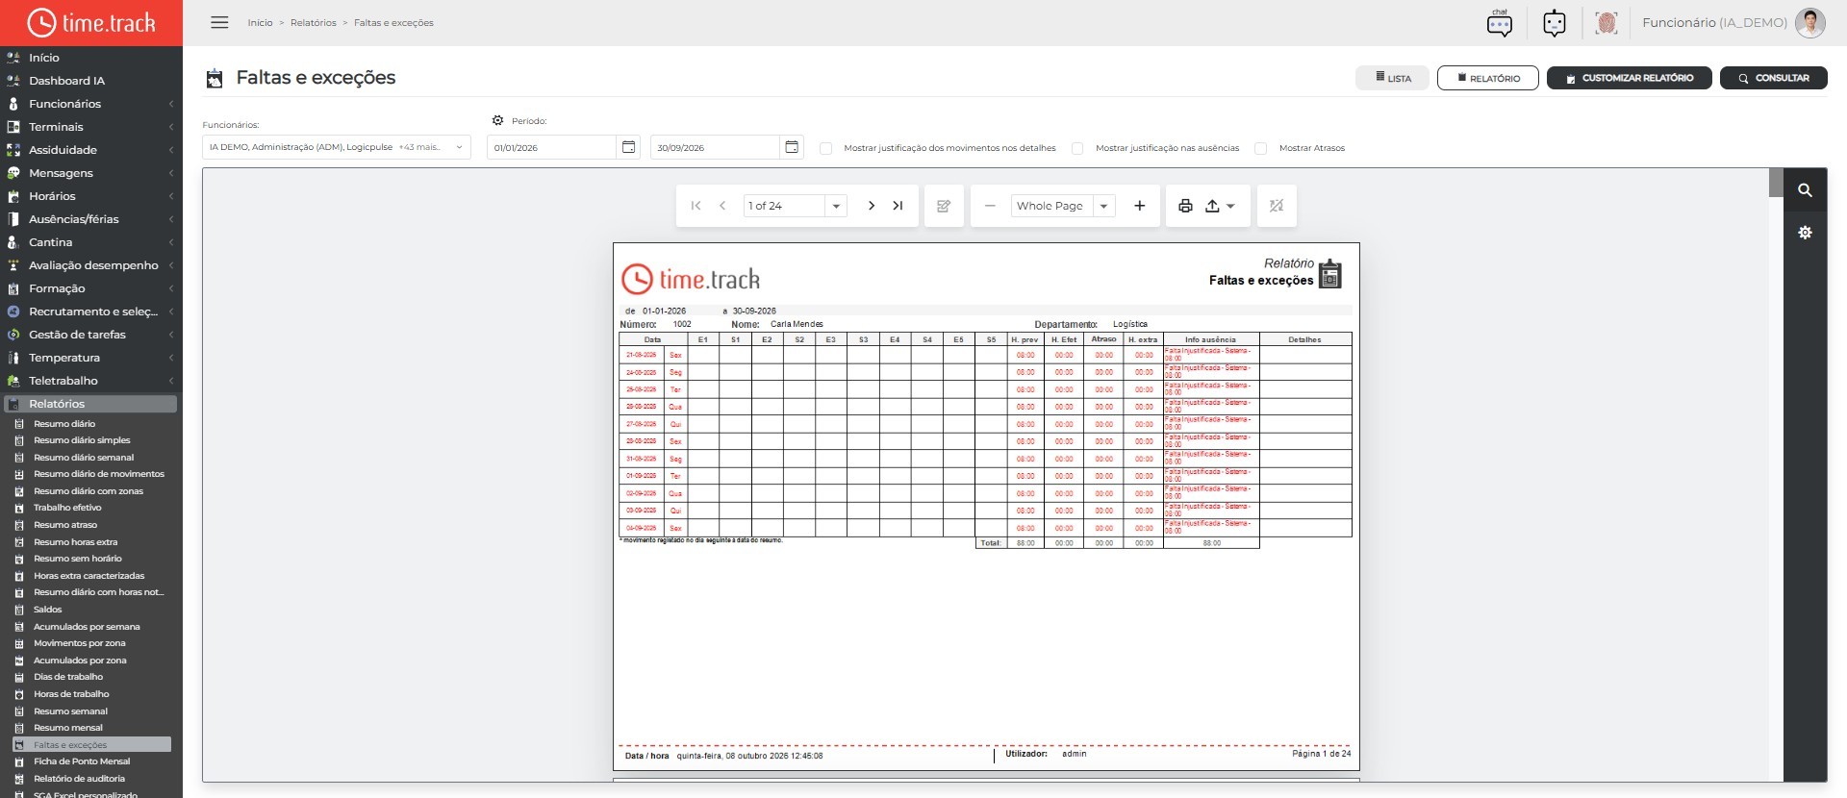Zoom in with the plus icon
1847x798 pixels.
click(1140, 206)
